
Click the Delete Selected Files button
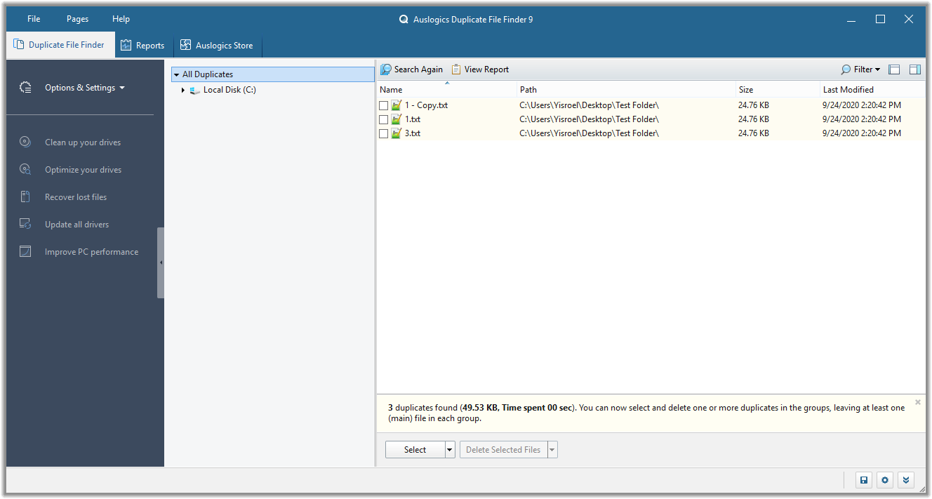tap(503, 450)
